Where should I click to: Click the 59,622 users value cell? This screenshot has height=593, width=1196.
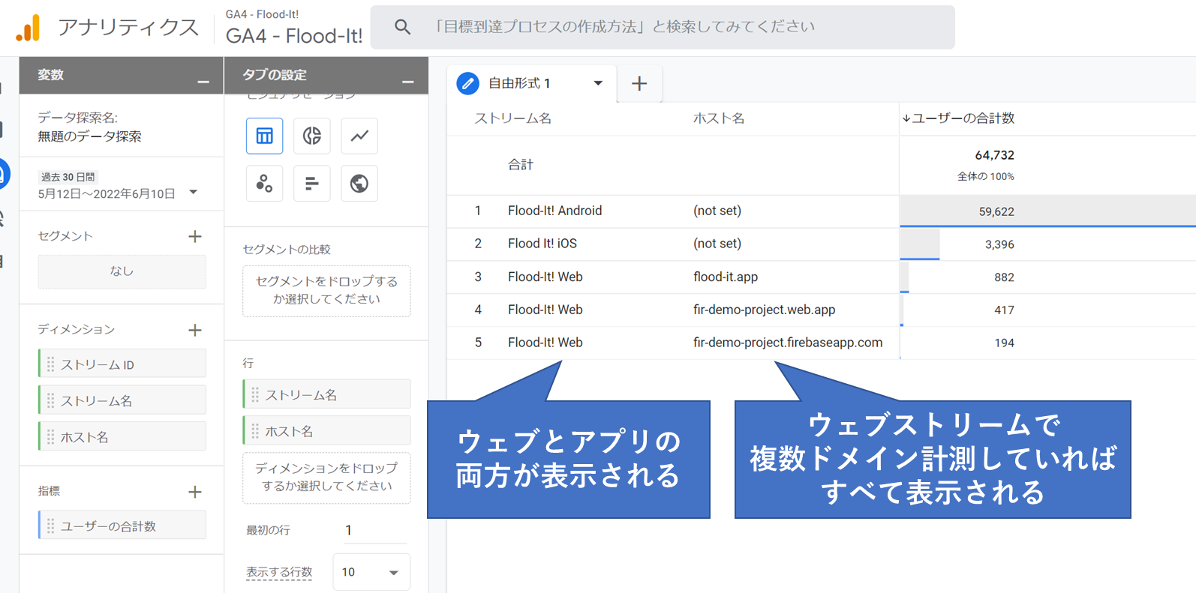coord(996,211)
